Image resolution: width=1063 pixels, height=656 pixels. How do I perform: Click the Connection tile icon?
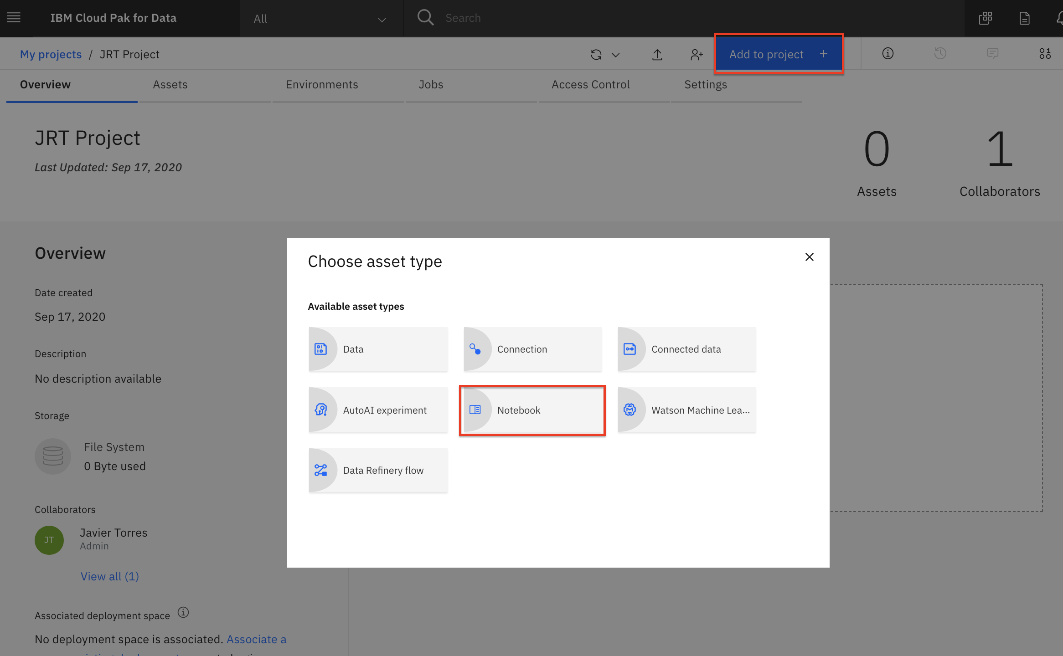pyautogui.click(x=475, y=349)
